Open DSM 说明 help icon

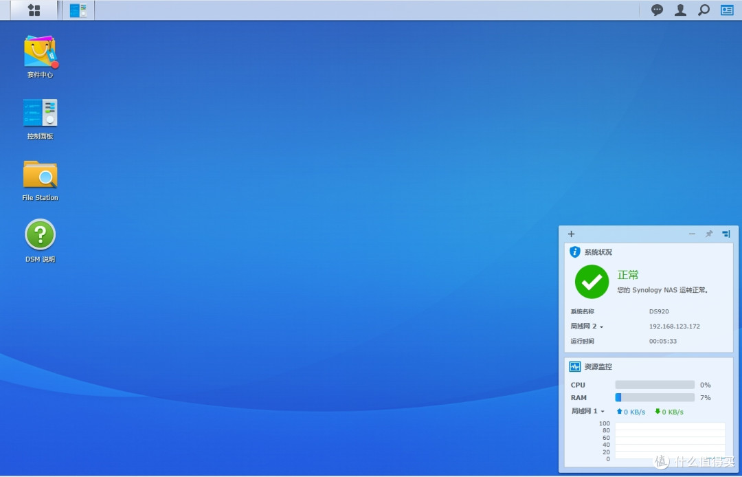[x=41, y=241]
